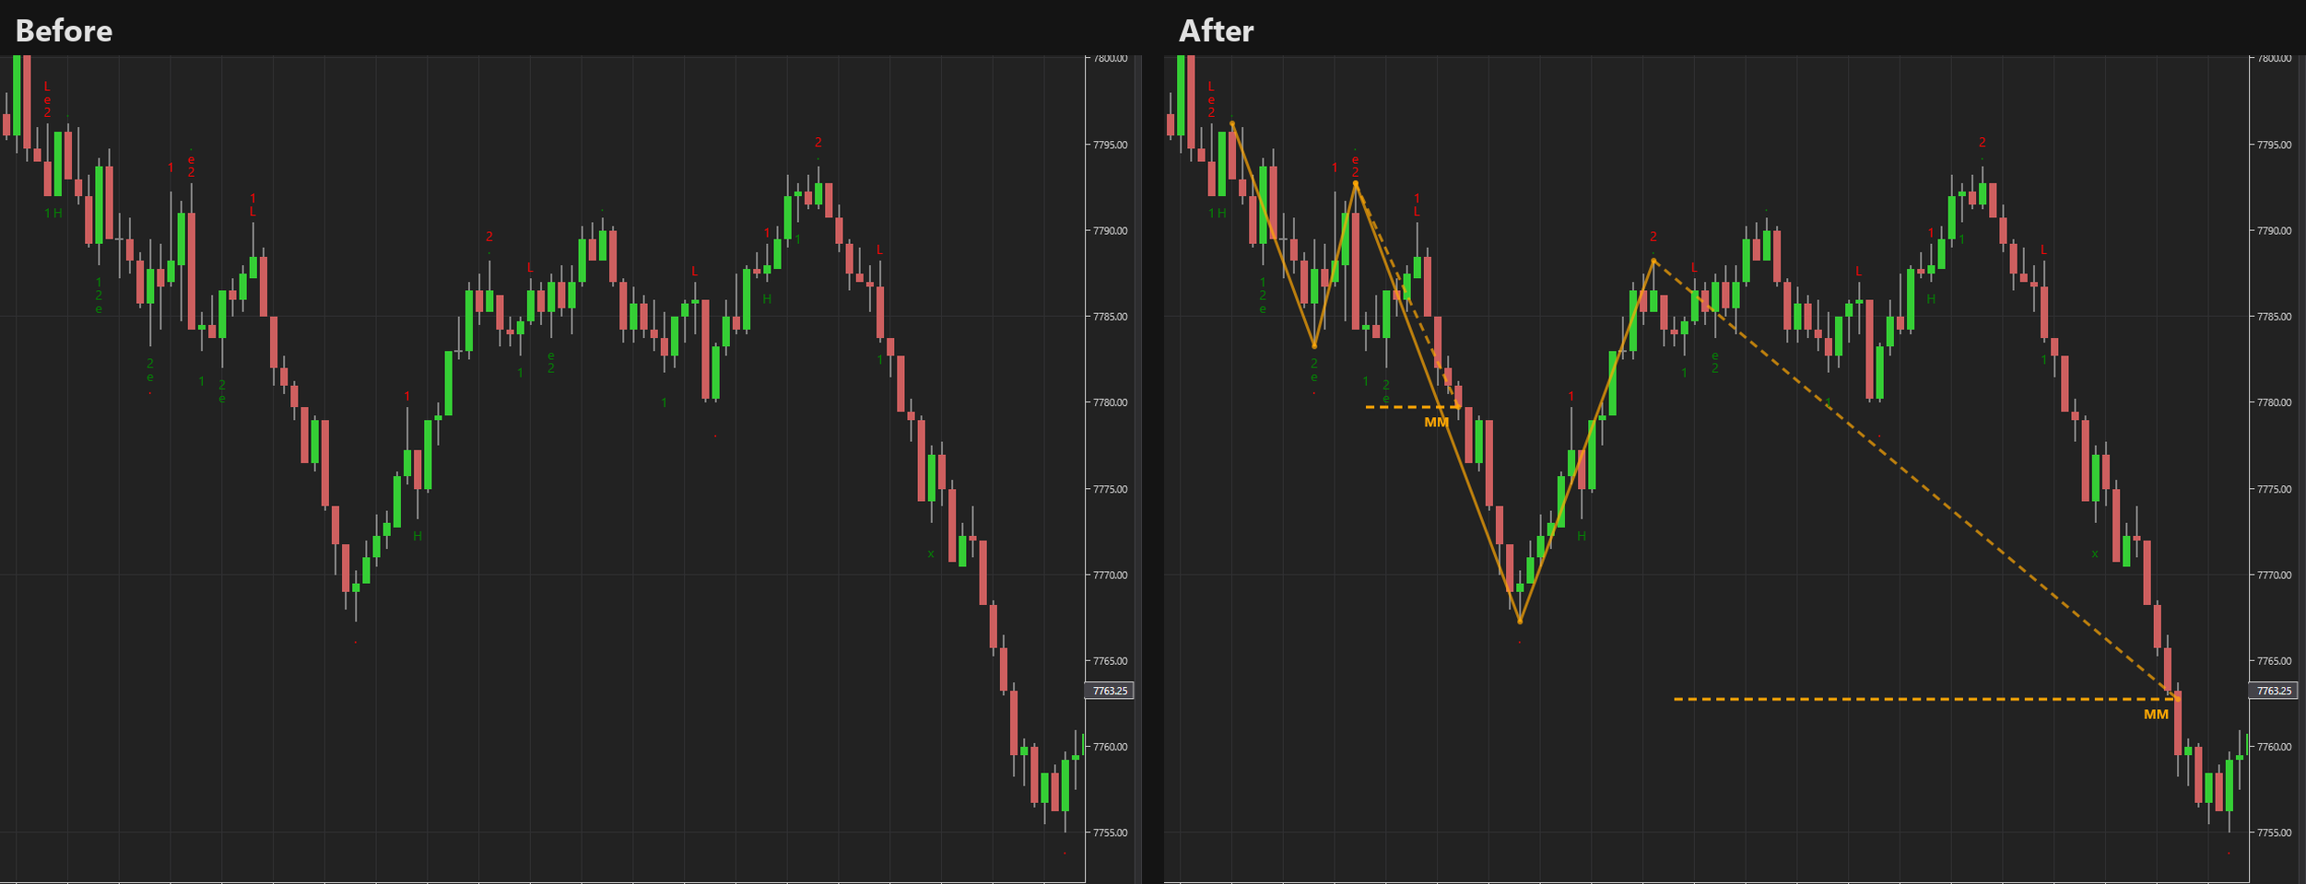Select the 7763.25 current price tag in Before chart
The width and height of the screenshot is (2306, 884).
click(x=1110, y=691)
